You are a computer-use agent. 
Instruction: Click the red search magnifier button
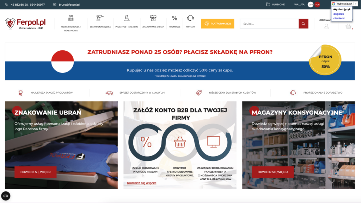(x=303, y=24)
